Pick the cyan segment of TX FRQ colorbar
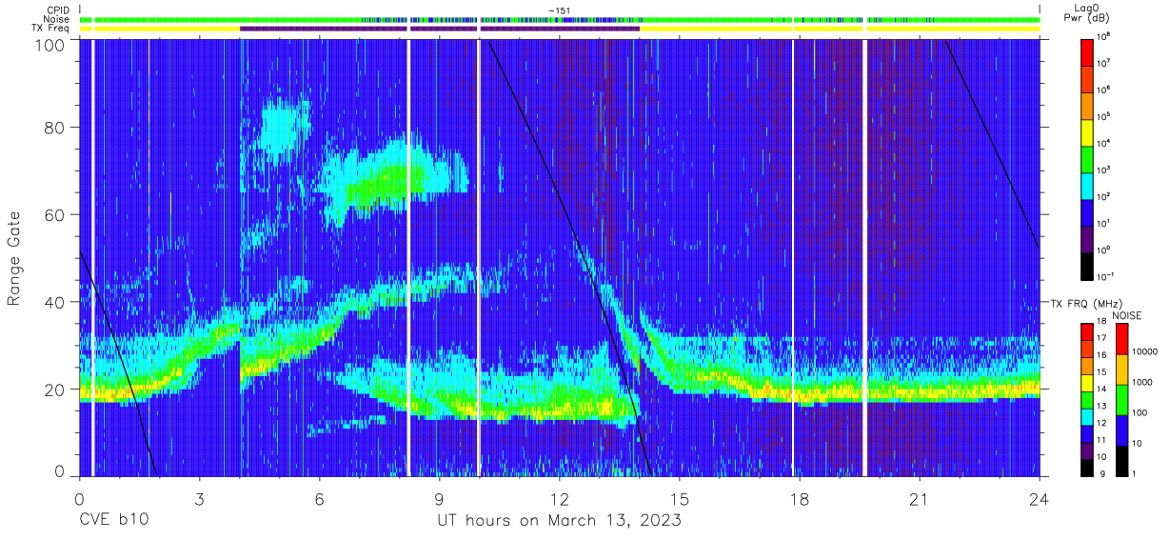1169x540 pixels. click(x=1088, y=416)
